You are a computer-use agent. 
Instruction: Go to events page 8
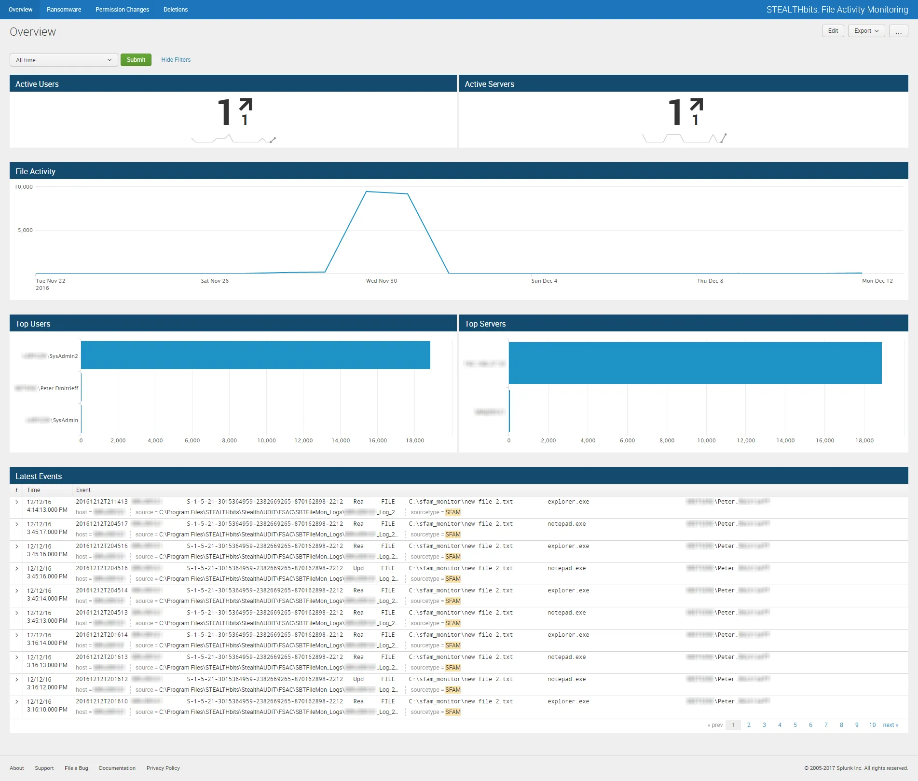841,725
